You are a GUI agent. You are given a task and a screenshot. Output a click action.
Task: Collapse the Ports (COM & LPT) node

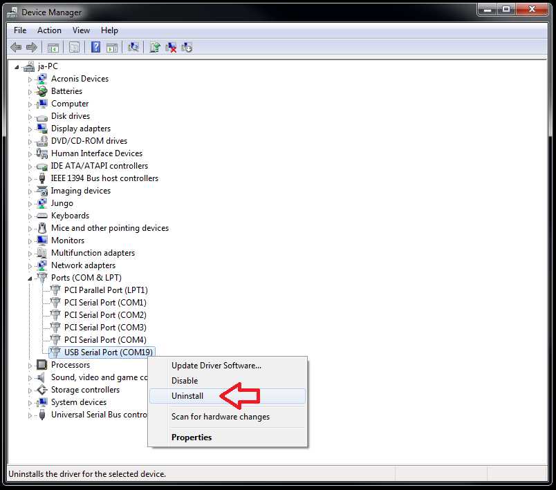click(x=30, y=279)
